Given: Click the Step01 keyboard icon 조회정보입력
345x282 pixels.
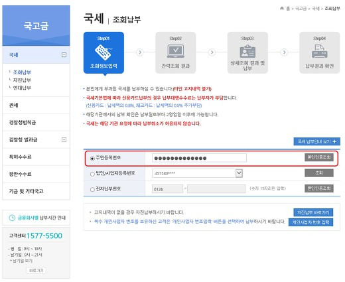Looking at the screenshot, I should click(103, 52).
